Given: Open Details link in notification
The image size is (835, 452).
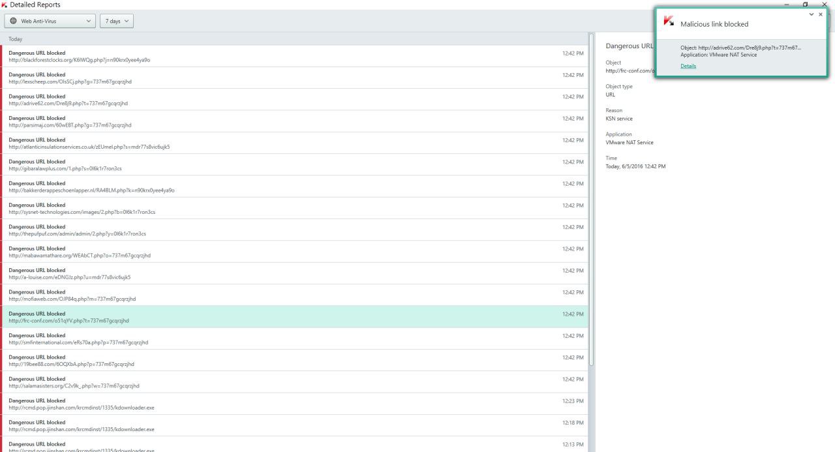Looking at the screenshot, I should click(688, 66).
